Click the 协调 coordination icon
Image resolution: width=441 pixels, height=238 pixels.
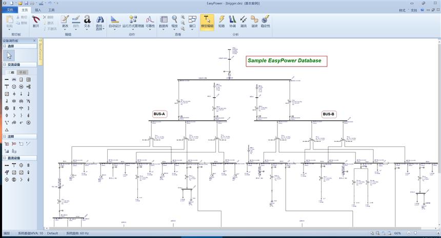(232, 21)
